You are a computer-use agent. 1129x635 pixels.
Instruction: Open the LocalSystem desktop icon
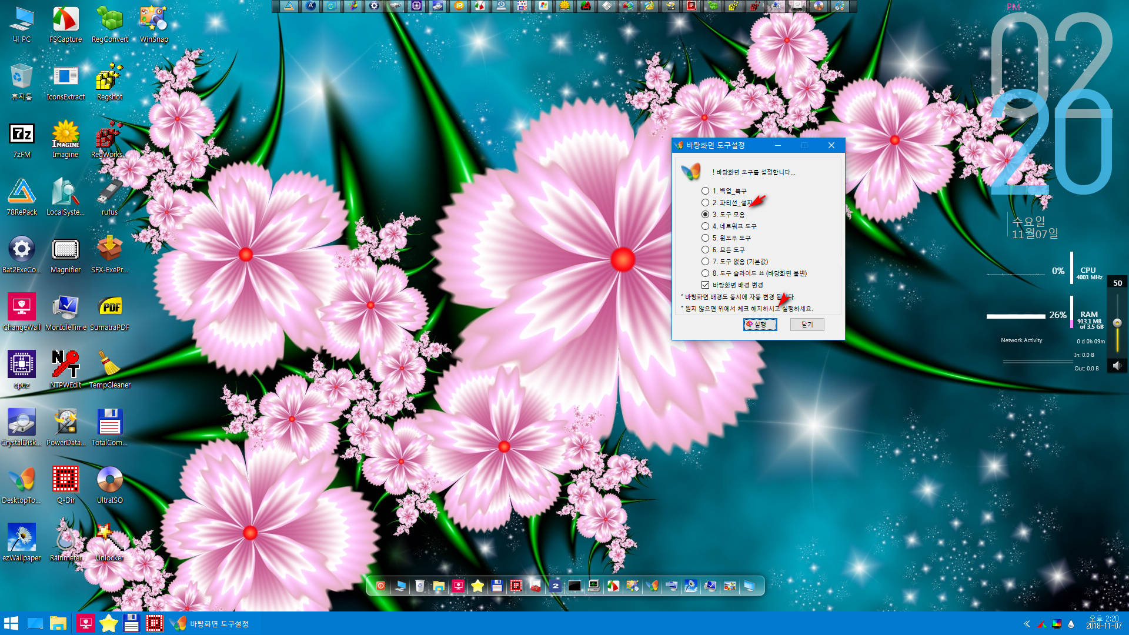tap(65, 198)
